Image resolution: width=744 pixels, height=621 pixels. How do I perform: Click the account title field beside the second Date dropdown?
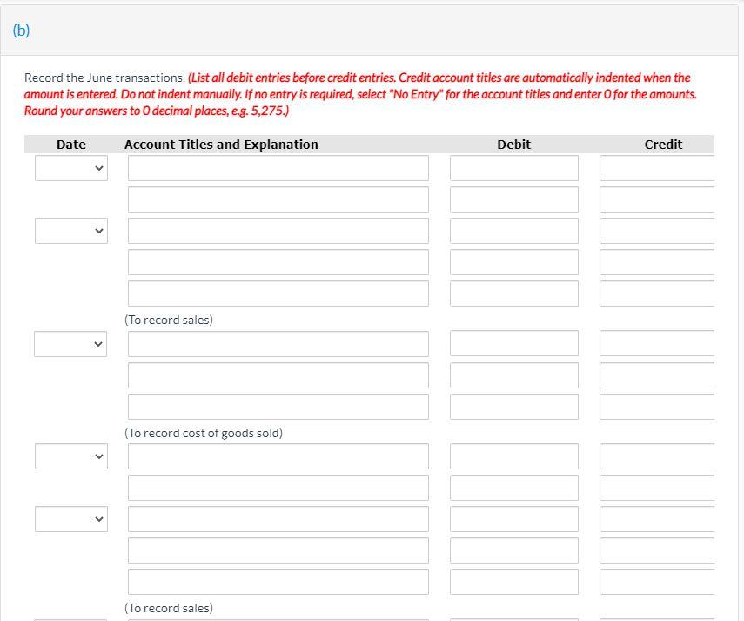click(278, 231)
